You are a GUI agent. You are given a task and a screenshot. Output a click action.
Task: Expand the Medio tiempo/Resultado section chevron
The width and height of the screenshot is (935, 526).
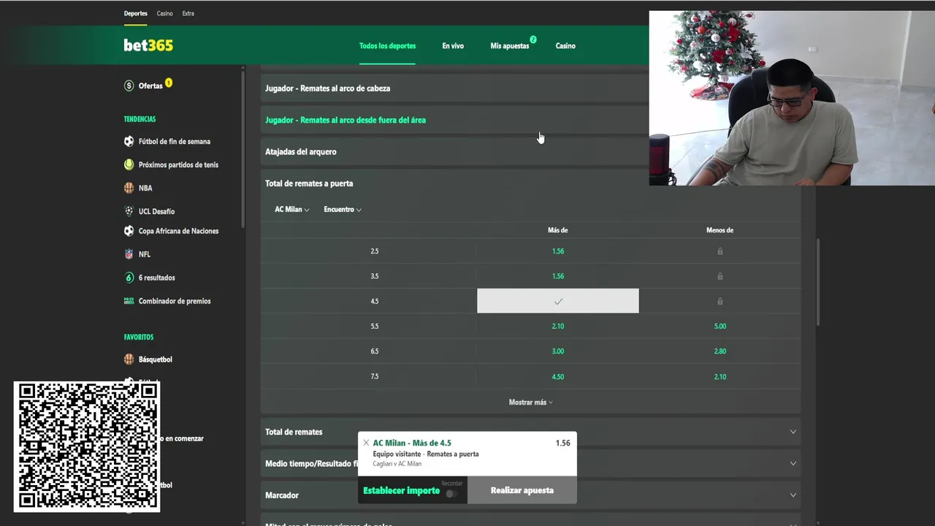pyautogui.click(x=793, y=463)
